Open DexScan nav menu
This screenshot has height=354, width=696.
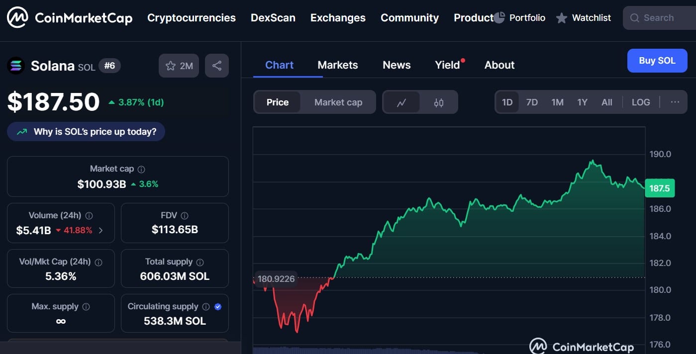pyautogui.click(x=273, y=18)
